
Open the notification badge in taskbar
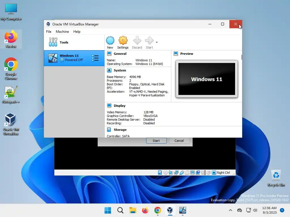point(282,210)
